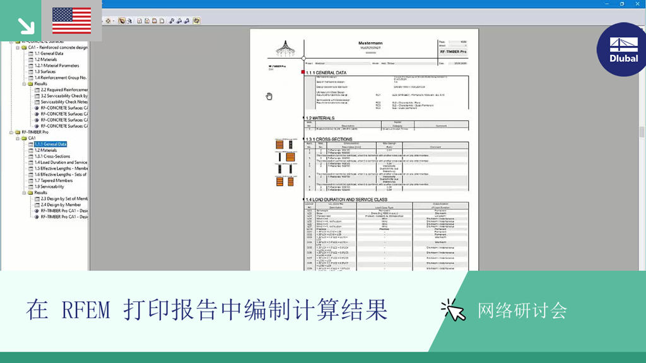This screenshot has width=646, height=363.
Task: Click 1.4 LOAD DURATION AND SERVICE CLASS heading
Action: pyautogui.click(x=346, y=200)
